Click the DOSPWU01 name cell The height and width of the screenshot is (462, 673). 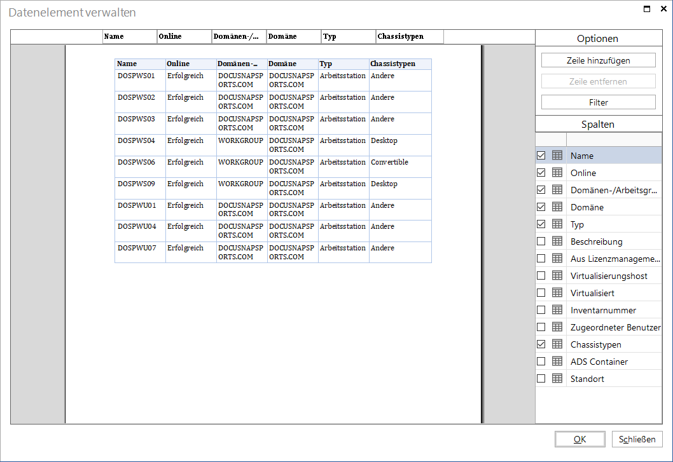click(140, 210)
